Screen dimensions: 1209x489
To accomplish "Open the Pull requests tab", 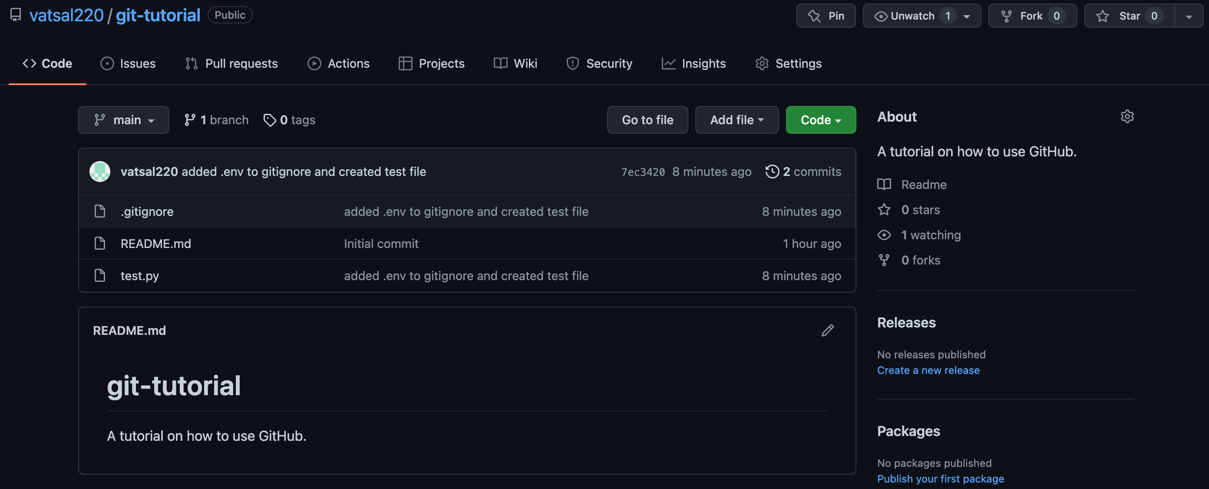I will point(231,63).
